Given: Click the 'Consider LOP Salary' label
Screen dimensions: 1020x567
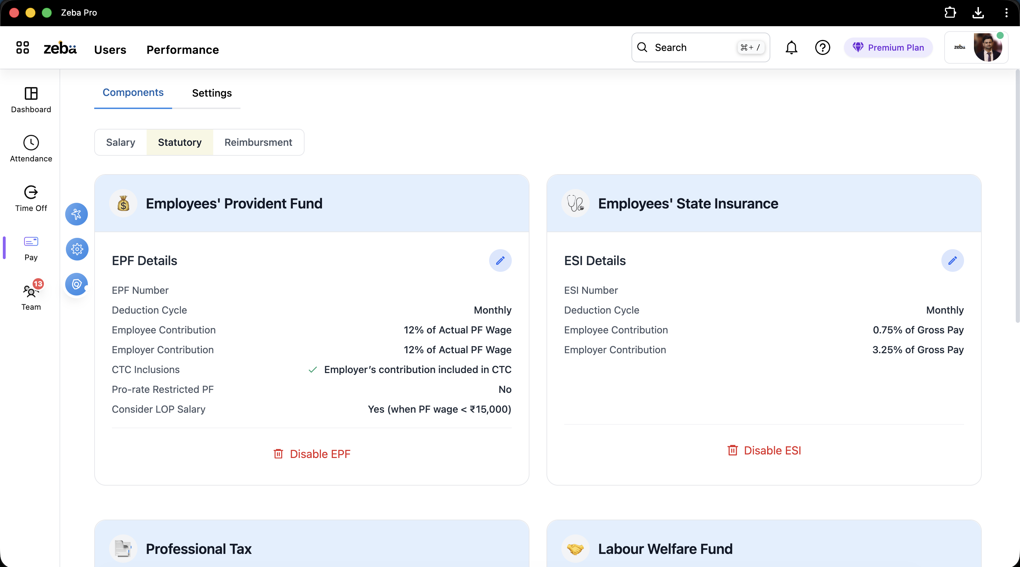Looking at the screenshot, I should coord(158,409).
